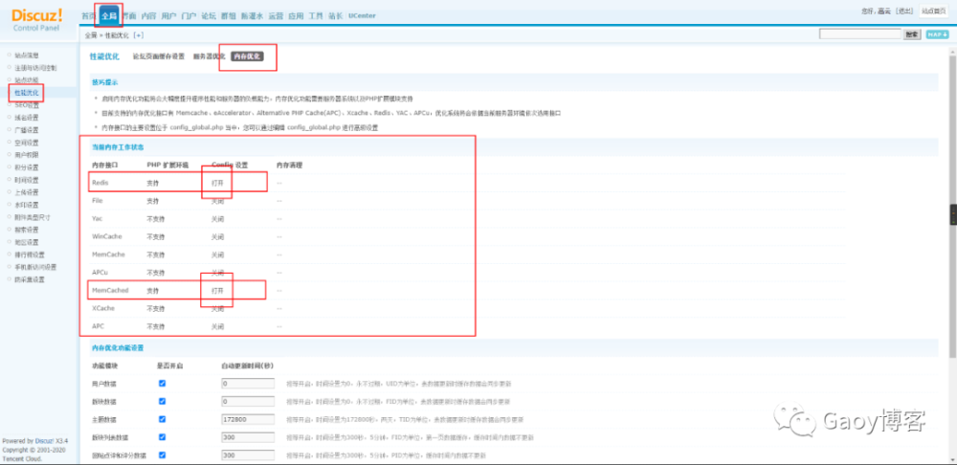The image size is (957, 465).
Task: Select the 站长 navigation tab
Action: (336, 16)
